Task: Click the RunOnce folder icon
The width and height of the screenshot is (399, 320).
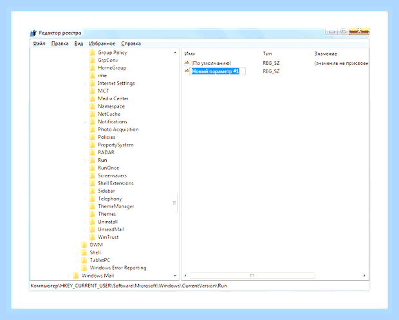Action: [92, 168]
